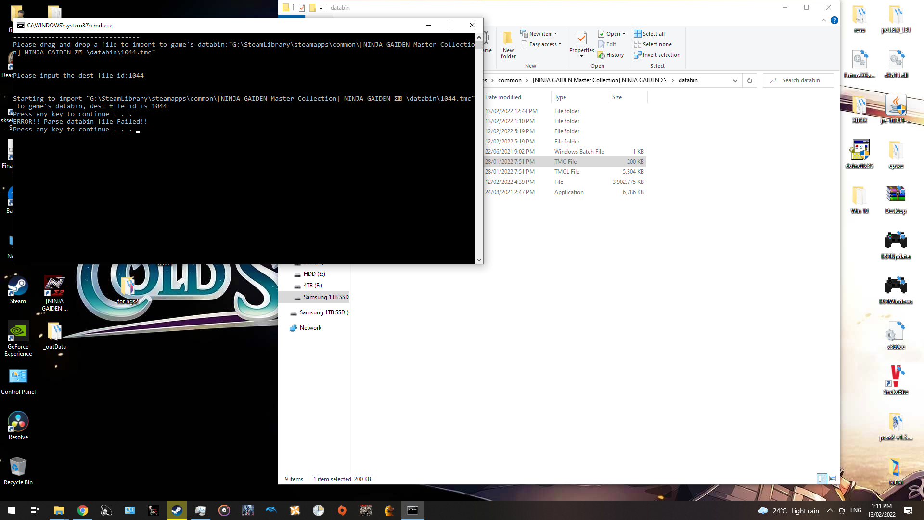Select the NINJA GAIDEN desktop shortcut

pyautogui.click(x=55, y=293)
